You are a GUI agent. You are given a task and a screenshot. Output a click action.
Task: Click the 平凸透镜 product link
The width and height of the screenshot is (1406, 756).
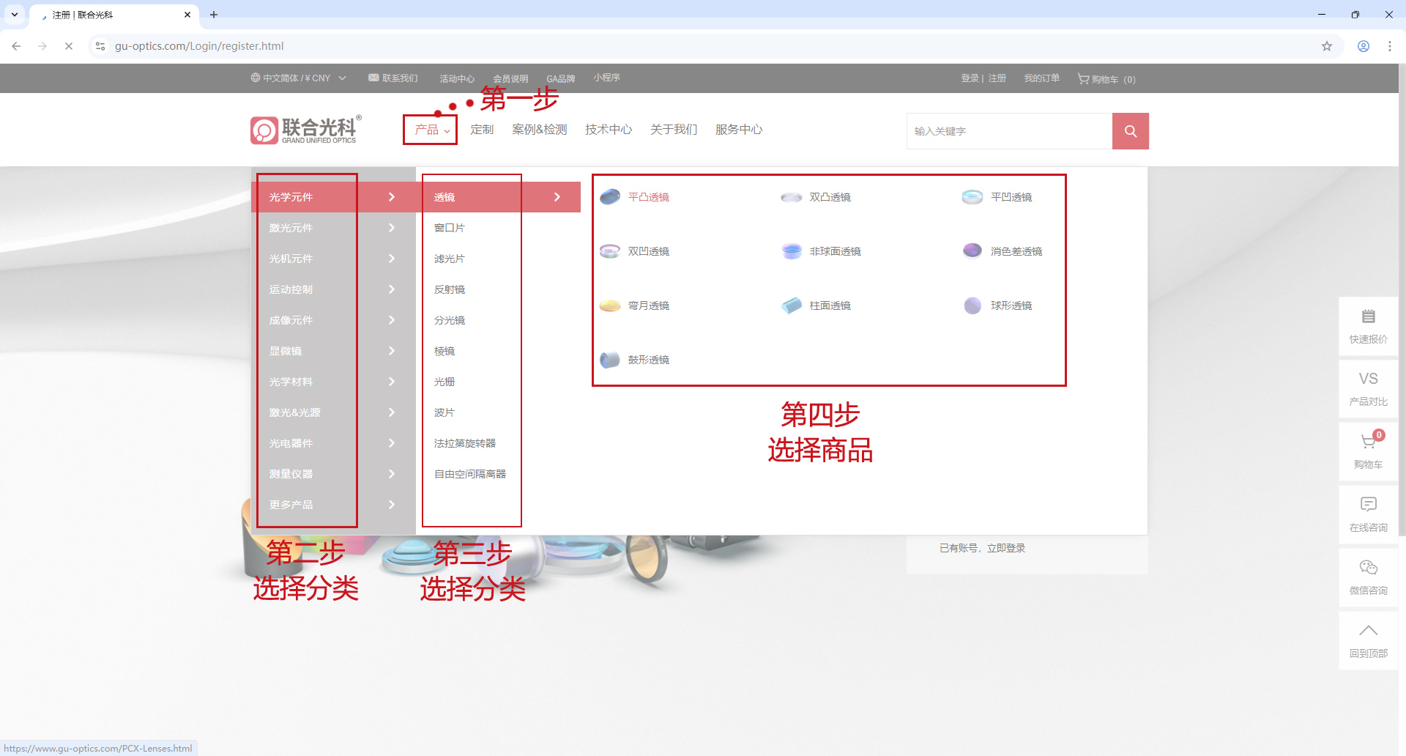click(x=648, y=197)
